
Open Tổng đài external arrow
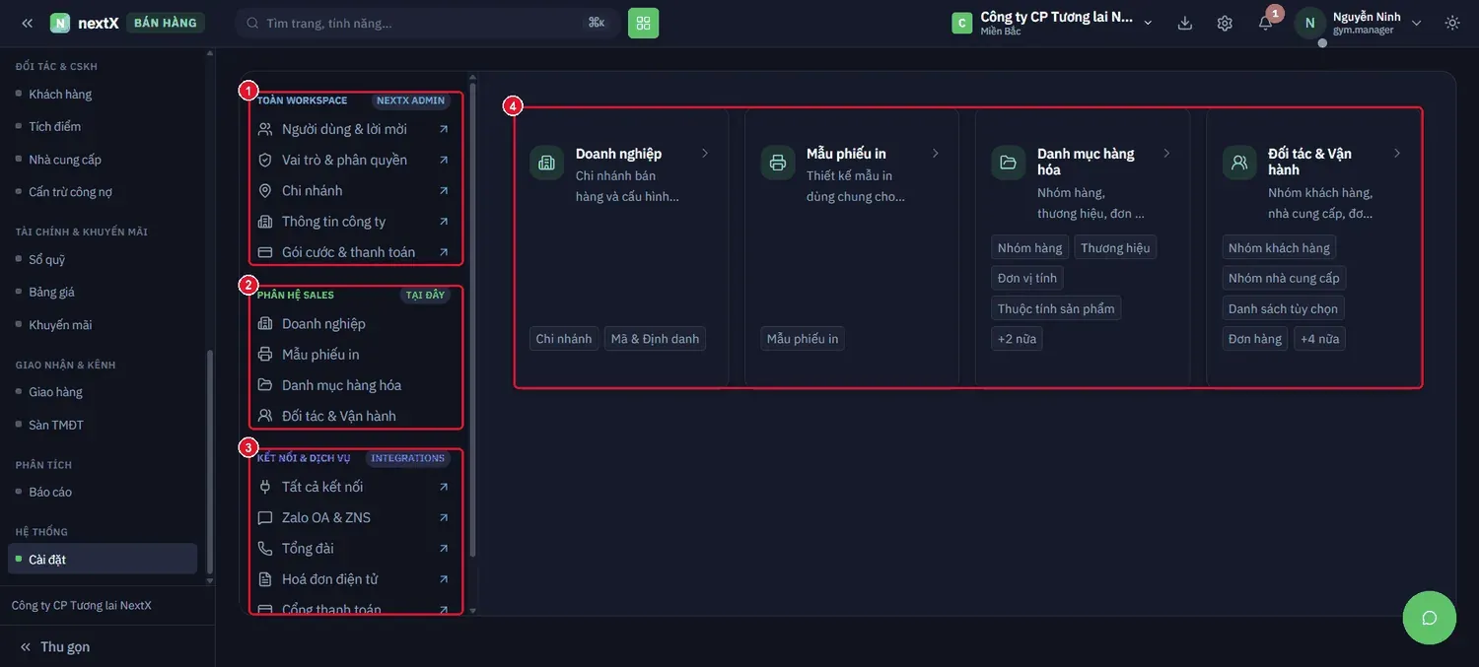pos(444,548)
